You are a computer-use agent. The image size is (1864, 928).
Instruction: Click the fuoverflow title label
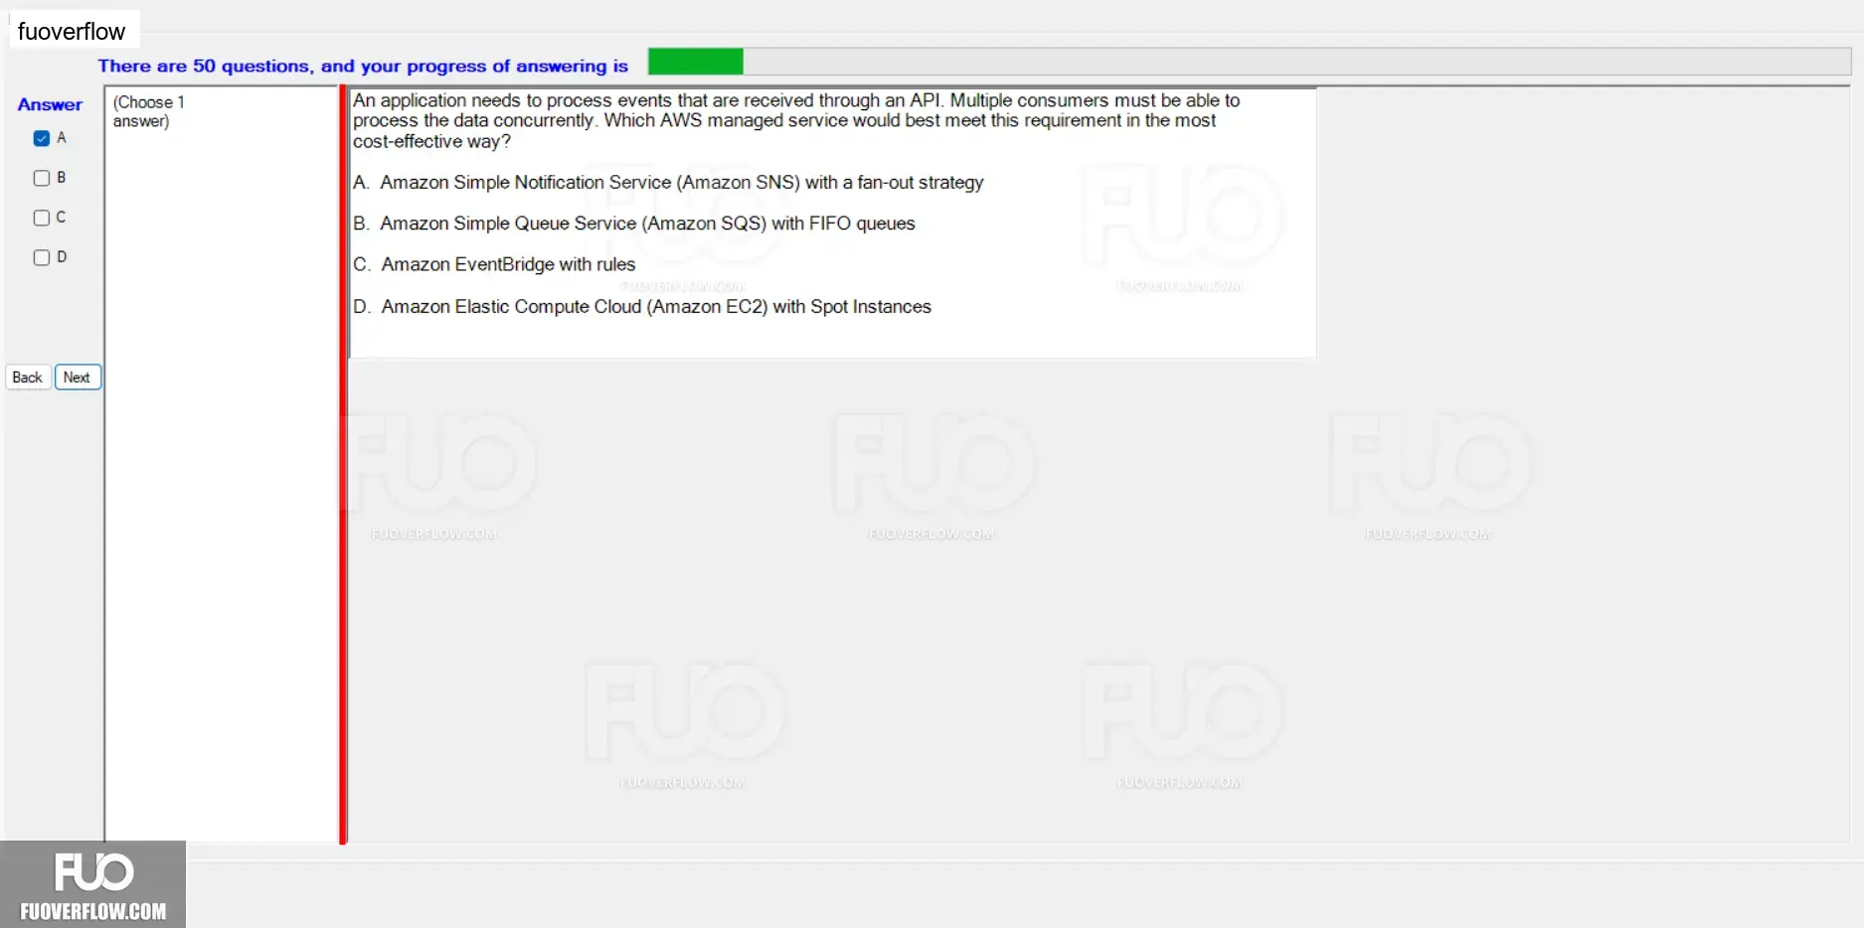click(x=72, y=32)
